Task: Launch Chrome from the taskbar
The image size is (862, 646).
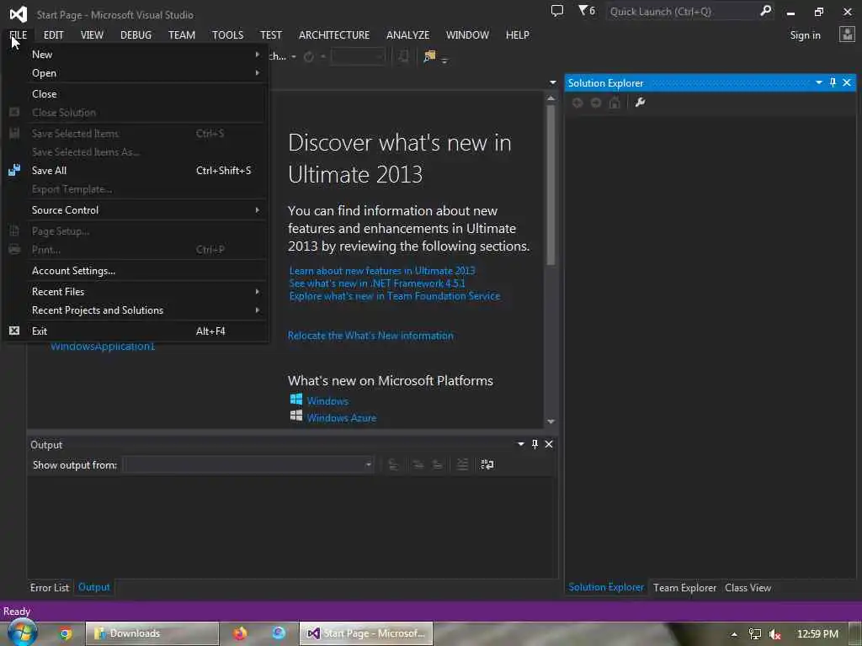Action: pos(66,633)
